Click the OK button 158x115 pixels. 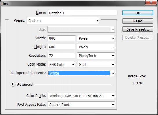pyautogui.click(x=138, y=13)
